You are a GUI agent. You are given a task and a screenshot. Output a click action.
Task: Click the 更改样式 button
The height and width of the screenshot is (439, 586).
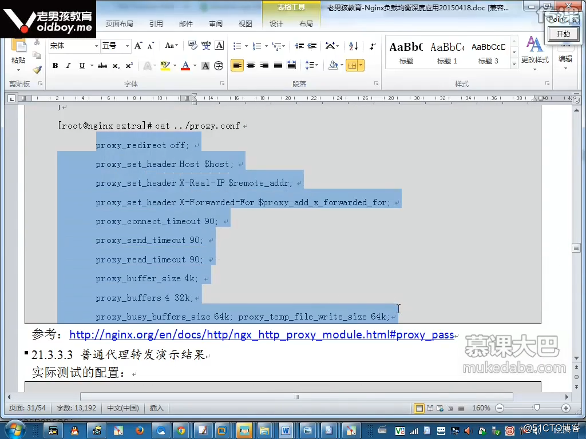(535, 52)
